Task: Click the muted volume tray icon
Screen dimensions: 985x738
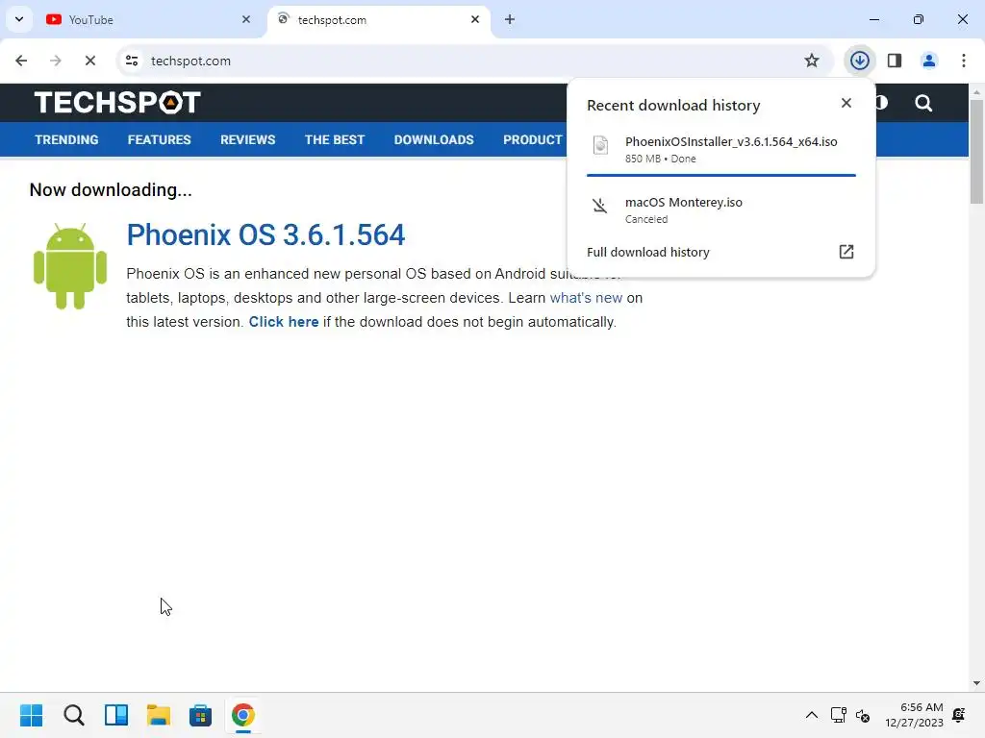Action: click(863, 715)
